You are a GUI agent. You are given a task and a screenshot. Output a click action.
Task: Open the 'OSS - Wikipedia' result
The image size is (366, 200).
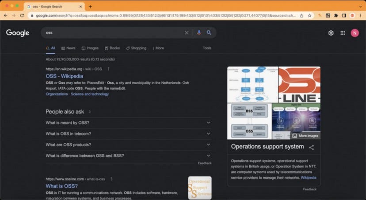(x=64, y=76)
